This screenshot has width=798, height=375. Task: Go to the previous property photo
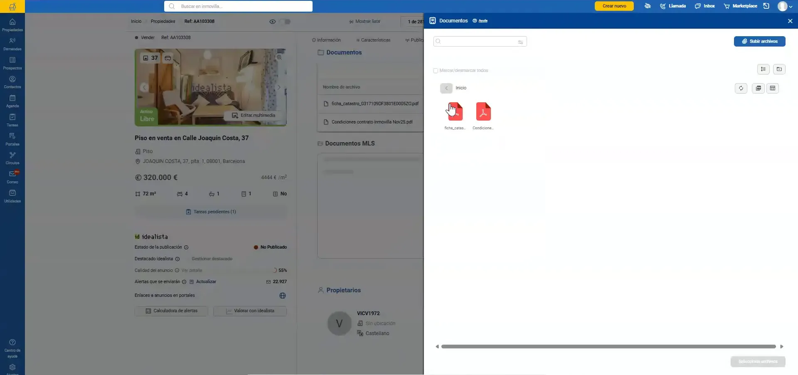144,87
